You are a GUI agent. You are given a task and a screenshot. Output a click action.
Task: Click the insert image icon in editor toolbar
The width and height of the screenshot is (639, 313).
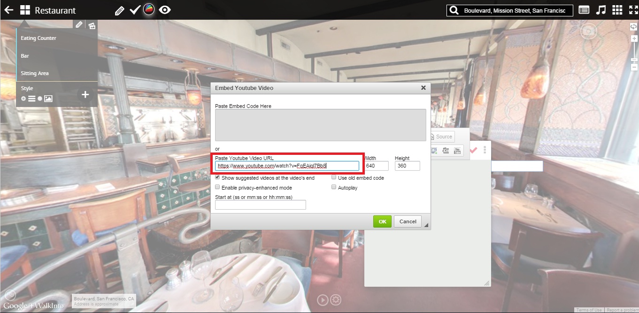[434, 151]
